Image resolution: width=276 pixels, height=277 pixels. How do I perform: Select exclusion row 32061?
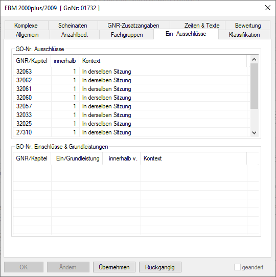pos(132,89)
